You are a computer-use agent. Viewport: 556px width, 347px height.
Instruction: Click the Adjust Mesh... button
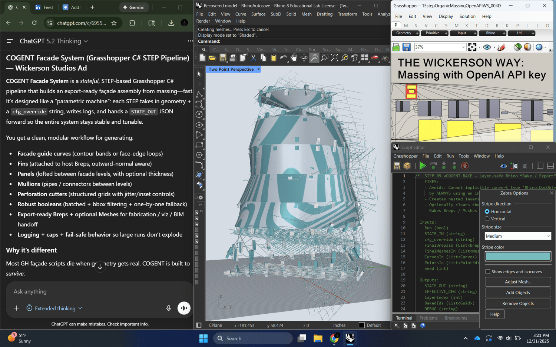[x=518, y=282]
